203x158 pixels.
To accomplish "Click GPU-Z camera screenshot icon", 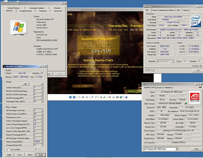I will tap(200, 87).
